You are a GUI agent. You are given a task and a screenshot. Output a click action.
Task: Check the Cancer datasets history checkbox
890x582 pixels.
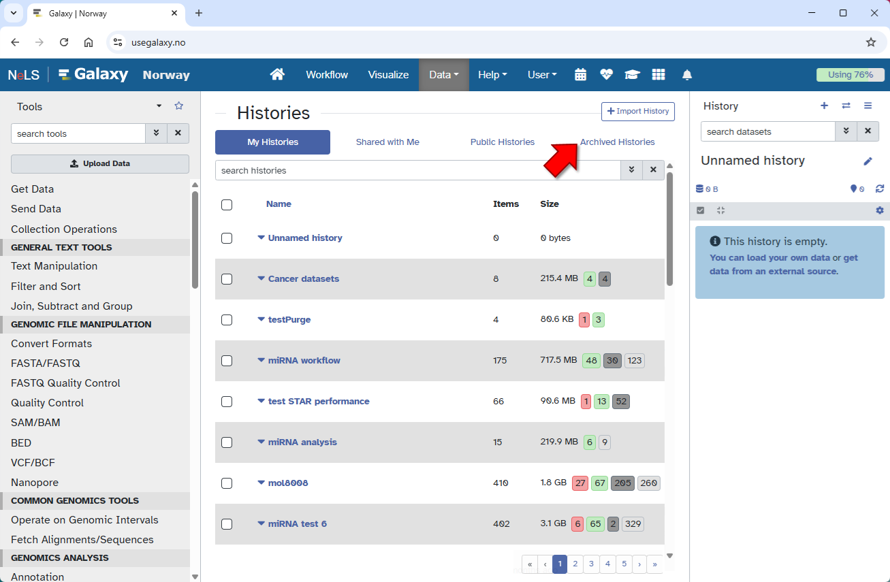[x=227, y=279]
